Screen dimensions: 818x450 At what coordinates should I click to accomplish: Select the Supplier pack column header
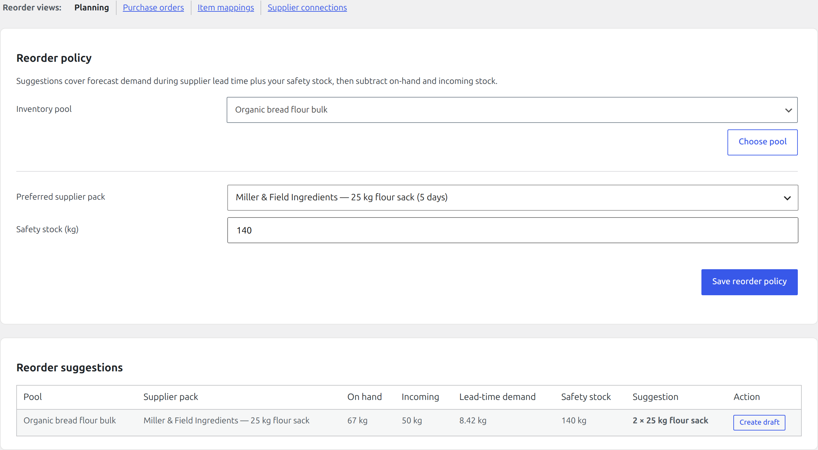coord(171,397)
